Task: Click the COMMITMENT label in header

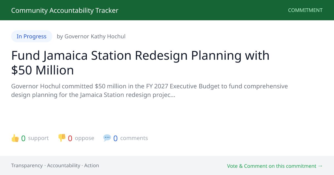Action: pyautogui.click(x=305, y=10)
